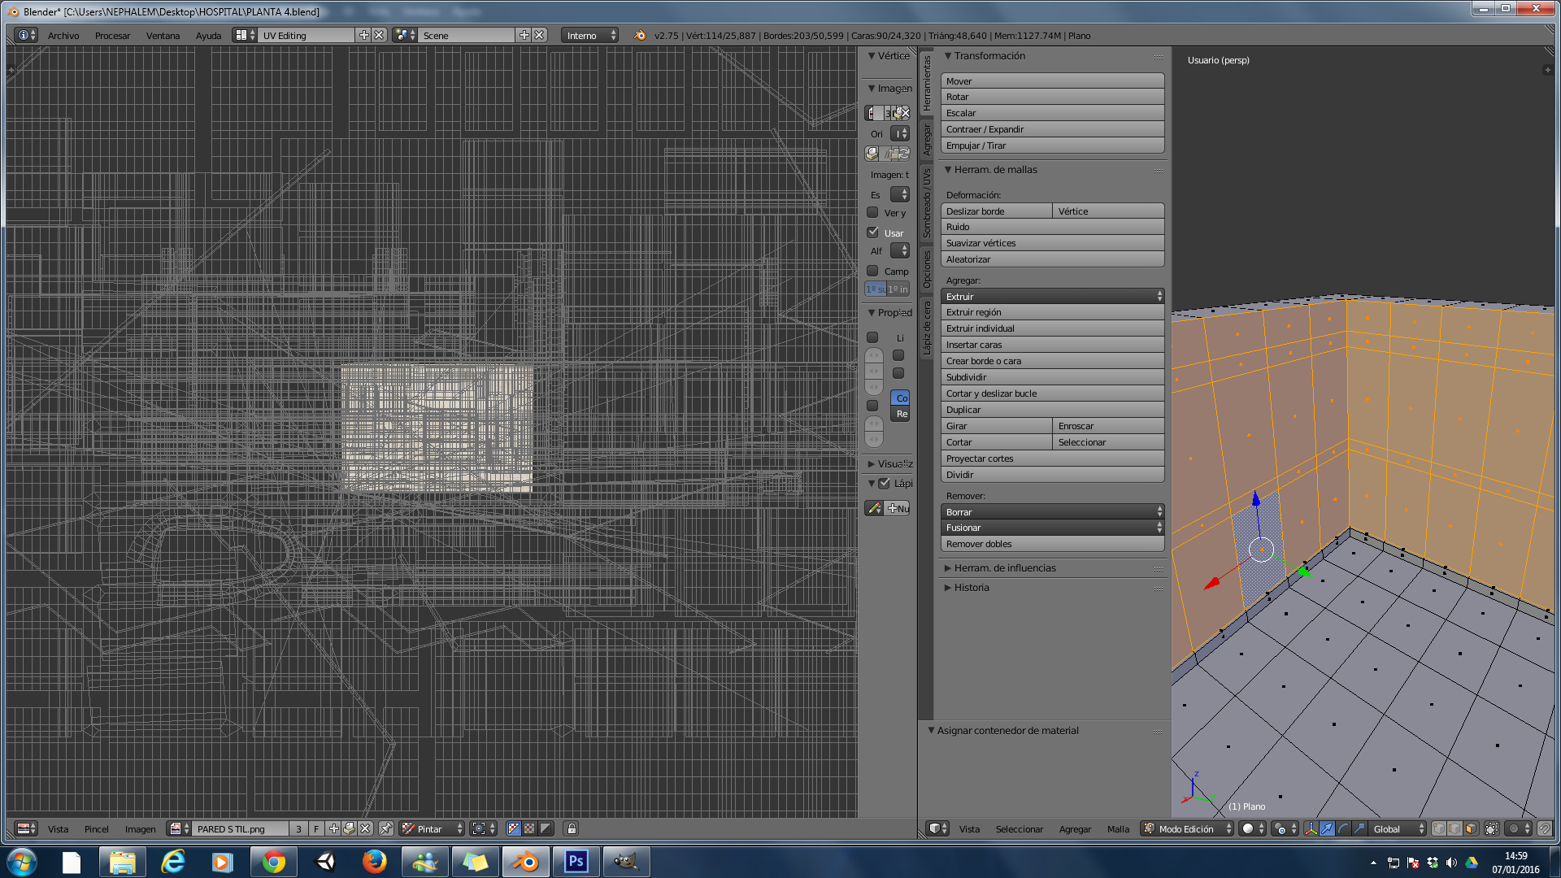This screenshot has width=1561, height=878.
Task: Open Blender from the Windows taskbar
Action: point(526,861)
